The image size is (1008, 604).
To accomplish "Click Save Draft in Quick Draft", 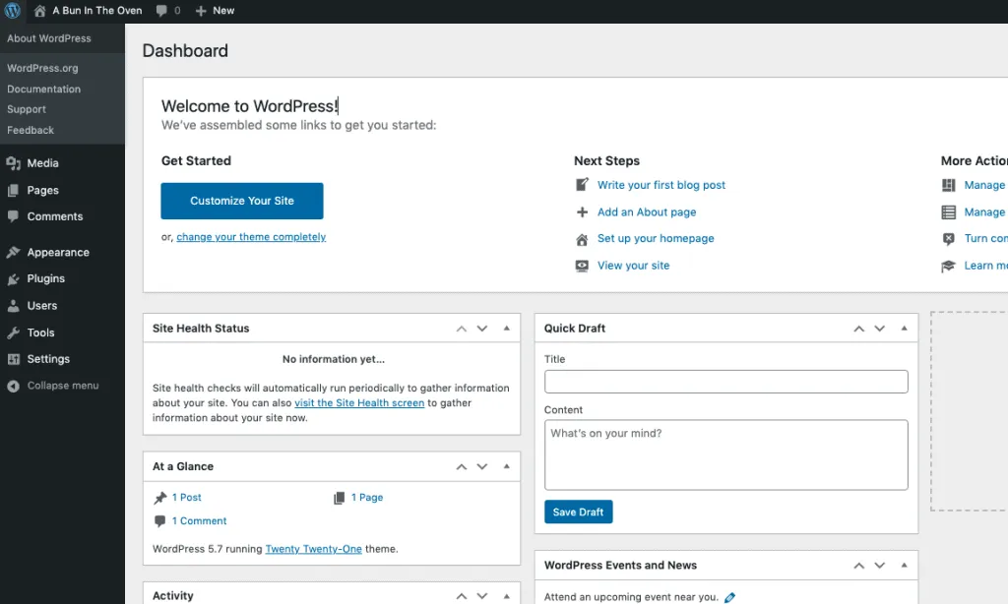I will pyautogui.click(x=578, y=512).
